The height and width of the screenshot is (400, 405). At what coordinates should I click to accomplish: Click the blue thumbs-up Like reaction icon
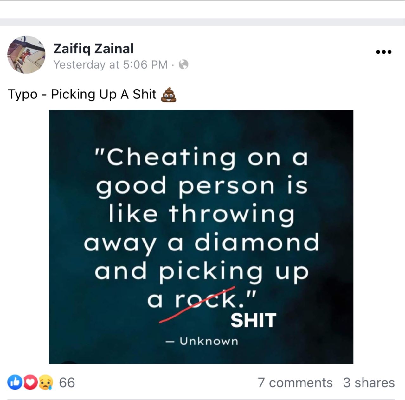pyautogui.click(x=15, y=383)
